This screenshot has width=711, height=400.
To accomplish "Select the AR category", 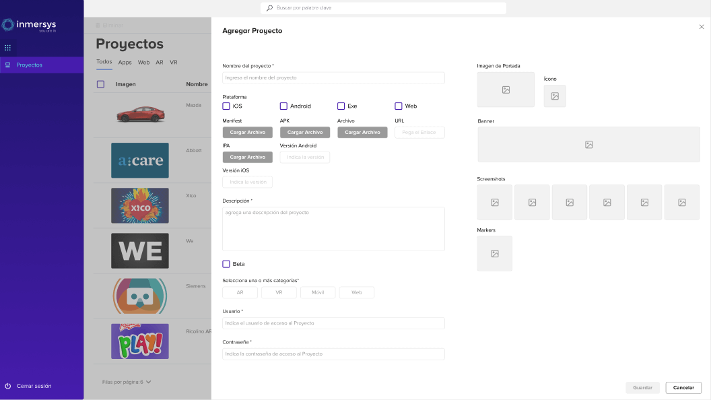I will (x=240, y=292).
